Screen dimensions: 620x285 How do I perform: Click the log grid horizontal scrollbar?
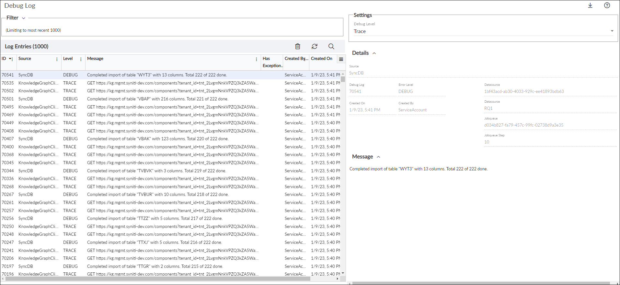pos(158,279)
